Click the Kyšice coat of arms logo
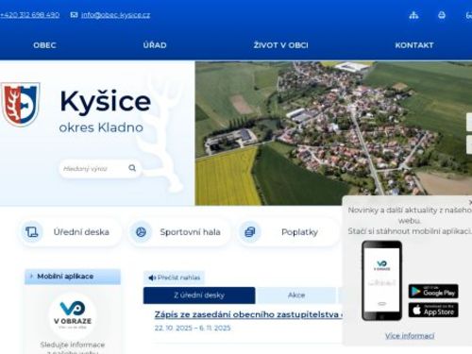 (x=21, y=105)
